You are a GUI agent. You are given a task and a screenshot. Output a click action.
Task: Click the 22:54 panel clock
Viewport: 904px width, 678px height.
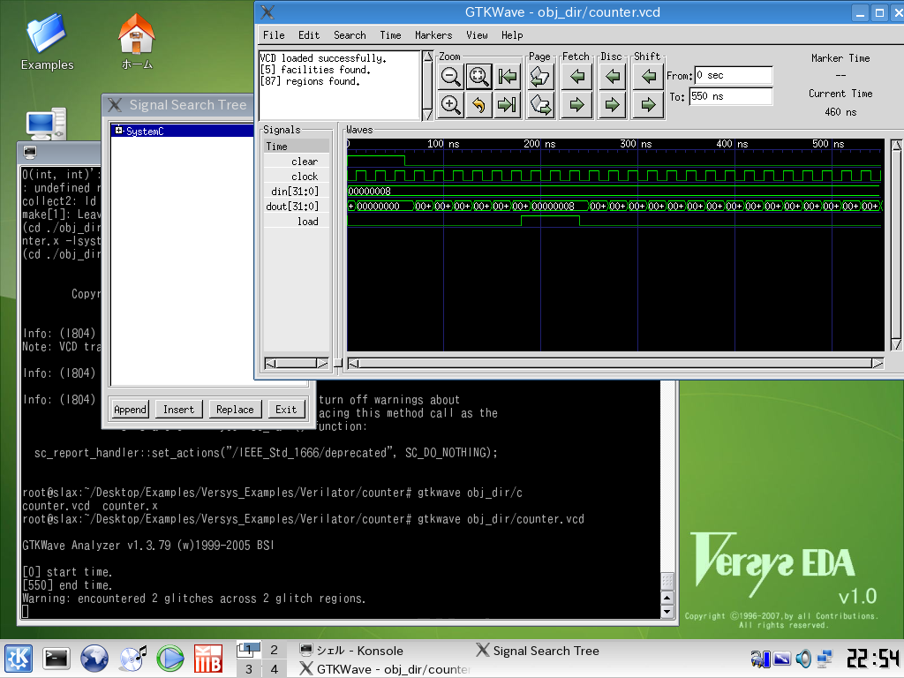872,659
